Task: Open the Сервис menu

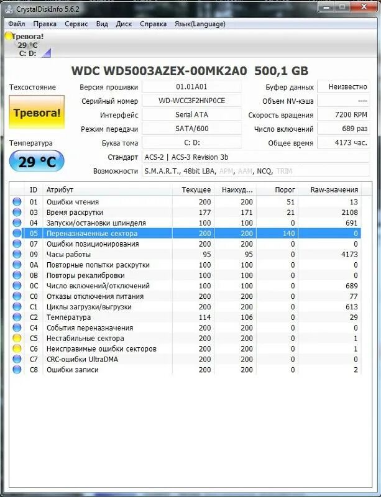Action: pyautogui.click(x=76, y=24)
